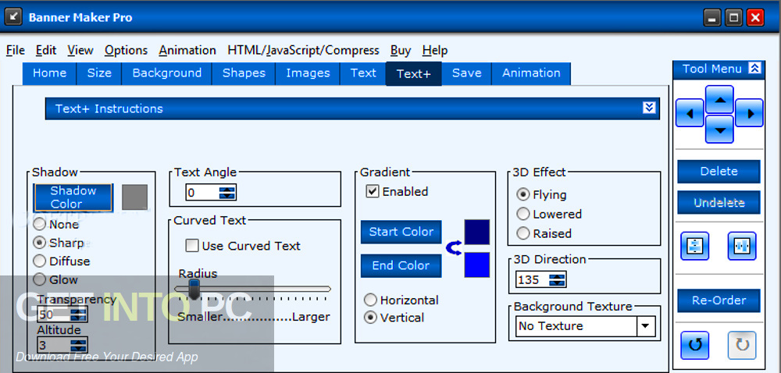Click the blue undo arrow icon
Viewport: 781px width, 373px height.
tap(695, 345)
